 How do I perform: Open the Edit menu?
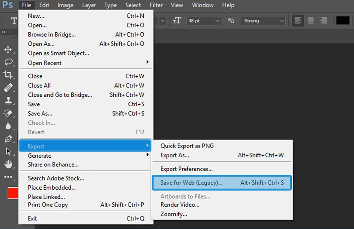click(x=44, y=5)
